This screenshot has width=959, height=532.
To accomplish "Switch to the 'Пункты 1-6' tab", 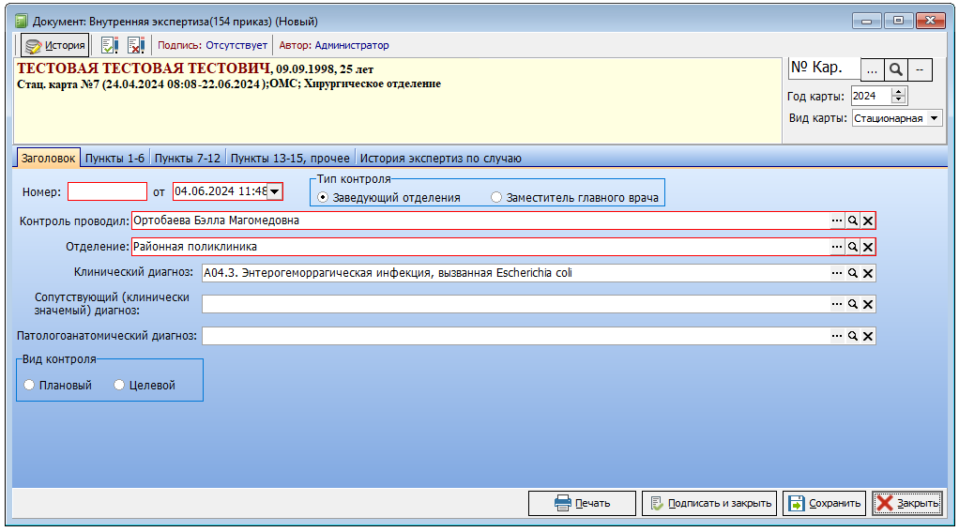I will [115, 159].
